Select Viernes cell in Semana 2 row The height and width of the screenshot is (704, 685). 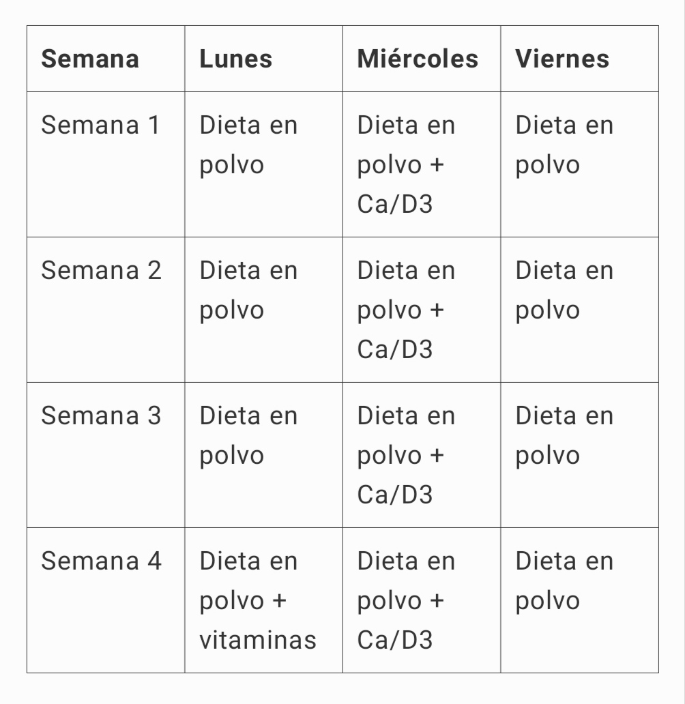(564, 291)
